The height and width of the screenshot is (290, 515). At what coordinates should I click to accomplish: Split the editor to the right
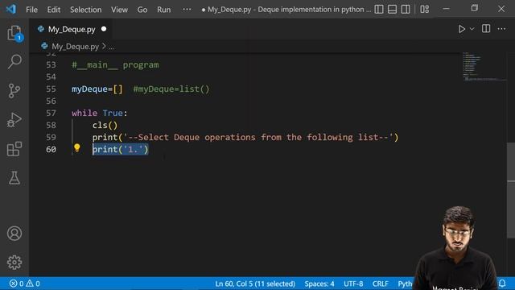click(x=486, y=29)
